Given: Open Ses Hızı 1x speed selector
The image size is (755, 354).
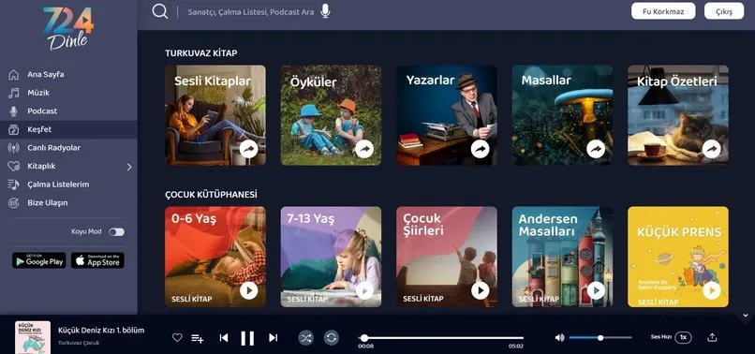Looking at the screenshot, I should coord(683,337).
